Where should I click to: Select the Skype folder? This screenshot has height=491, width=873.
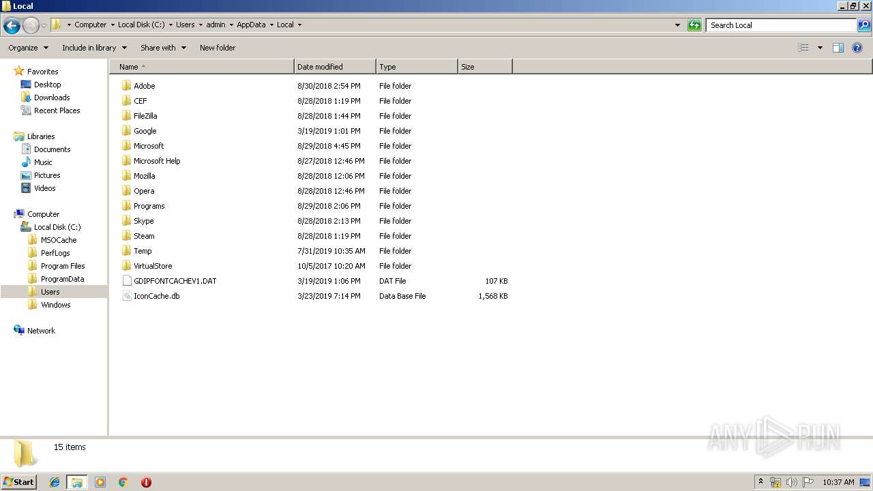click(138, 221)
